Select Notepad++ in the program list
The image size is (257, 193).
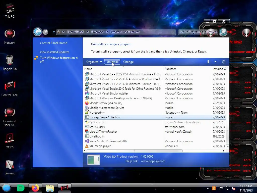pos(155,112)
